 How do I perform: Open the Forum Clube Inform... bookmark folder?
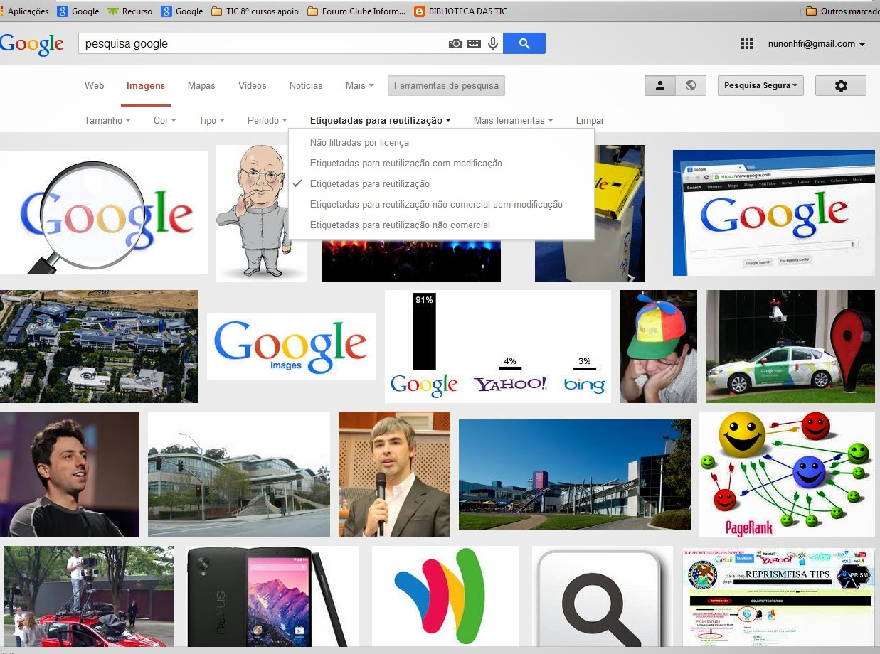coord(356,11)
